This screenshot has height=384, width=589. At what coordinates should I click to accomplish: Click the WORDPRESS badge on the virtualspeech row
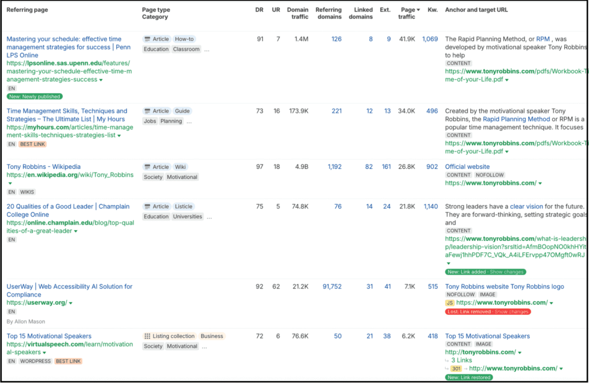click(x=36, y=360)
